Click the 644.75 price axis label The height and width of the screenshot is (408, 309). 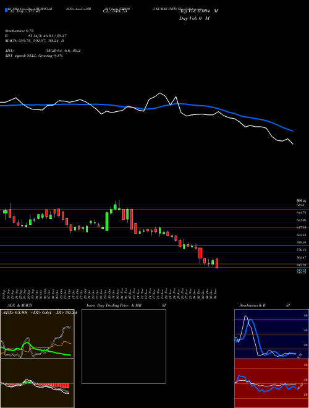(302, 213)
